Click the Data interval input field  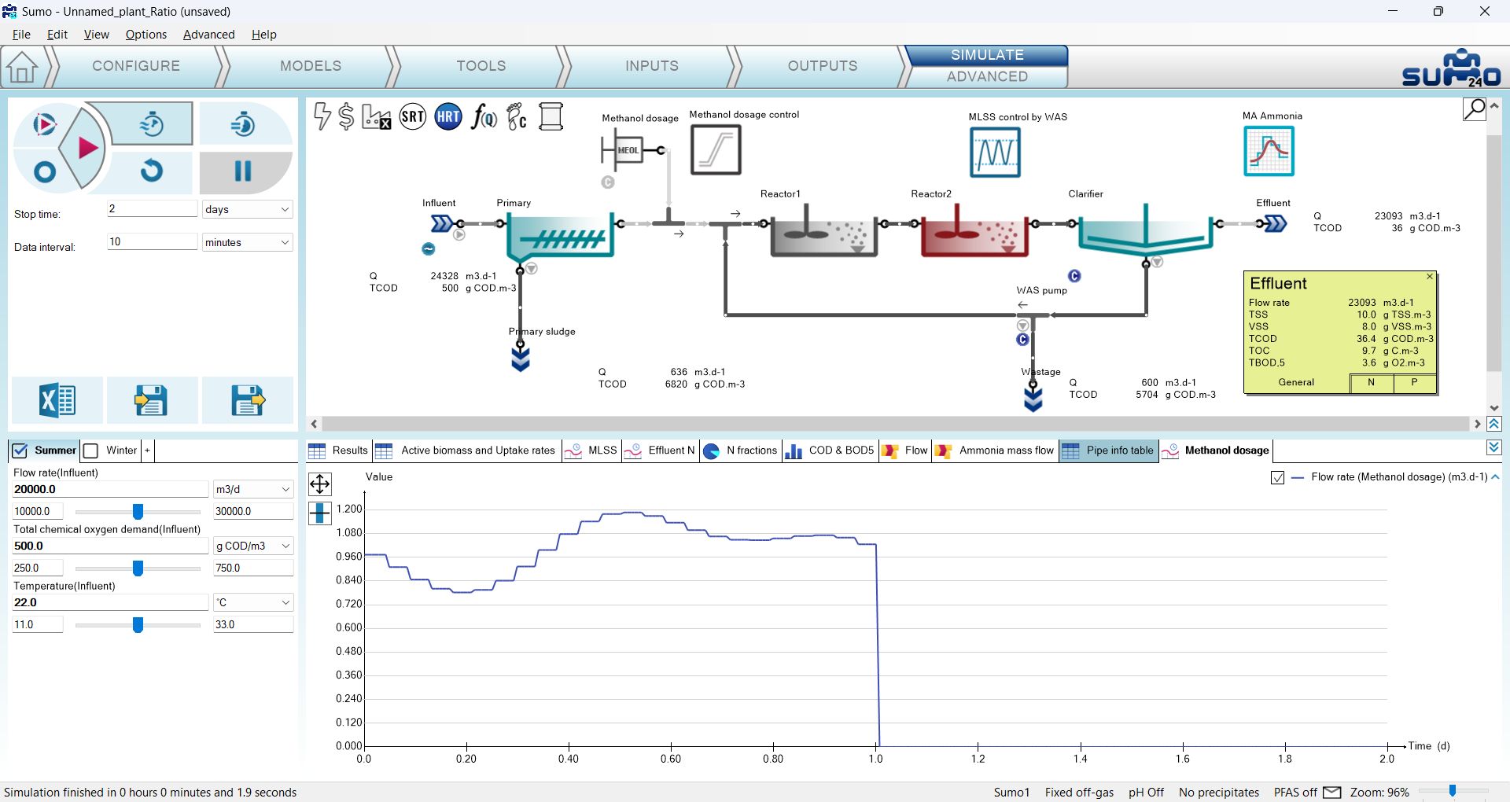click(x=152, y=241)
